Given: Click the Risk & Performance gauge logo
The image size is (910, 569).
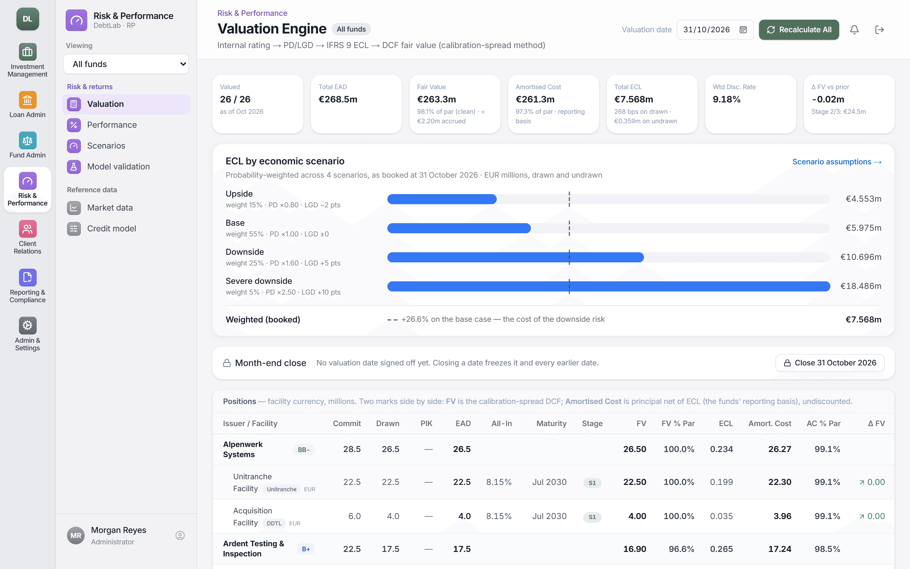Looking at the screenshot, I should click(76, 20).
